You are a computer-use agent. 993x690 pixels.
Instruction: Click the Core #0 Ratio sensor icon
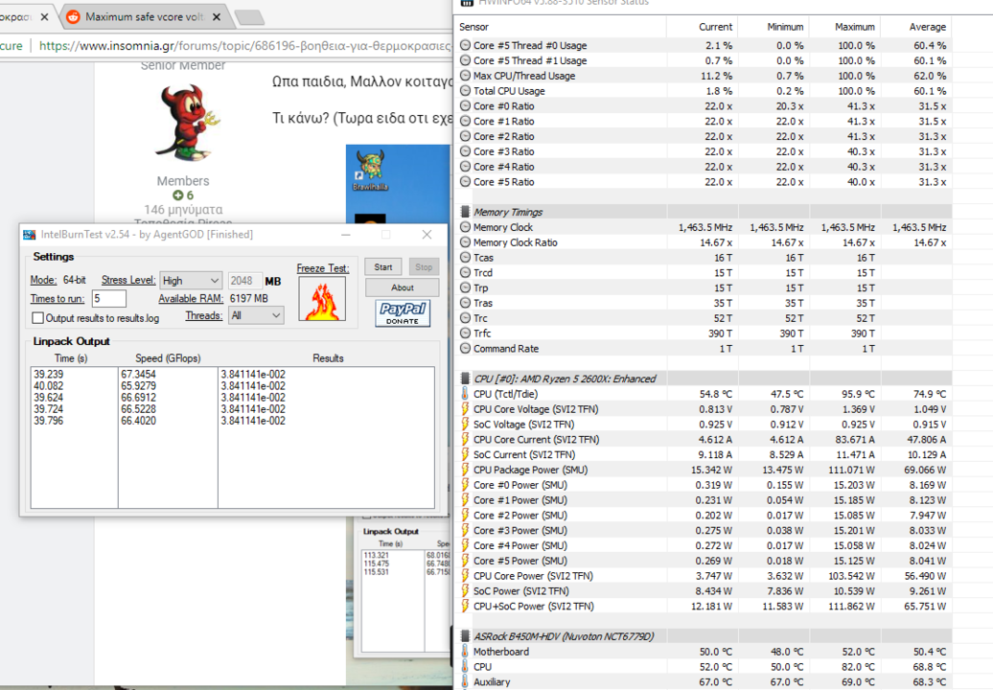click(x=466, y=106)
